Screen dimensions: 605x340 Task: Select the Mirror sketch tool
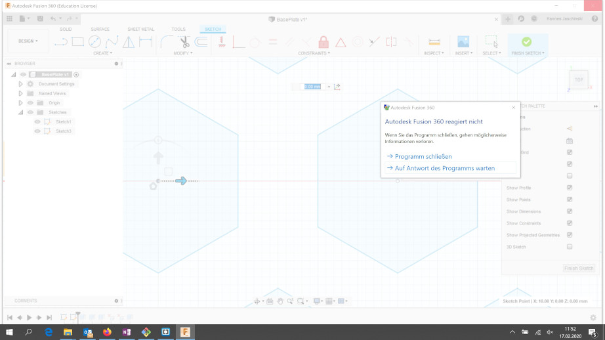click(x=129, y=42)
